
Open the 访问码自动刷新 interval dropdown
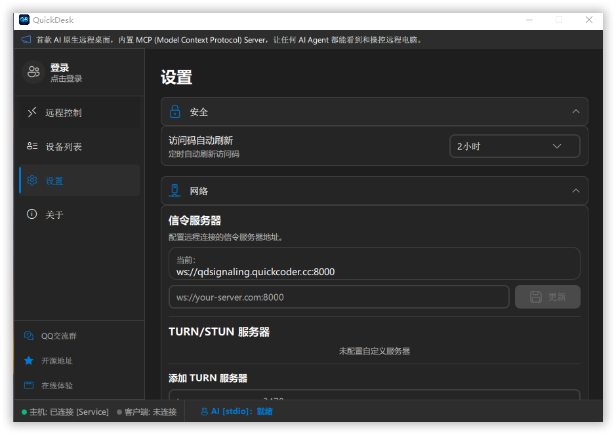pos(514,146)
